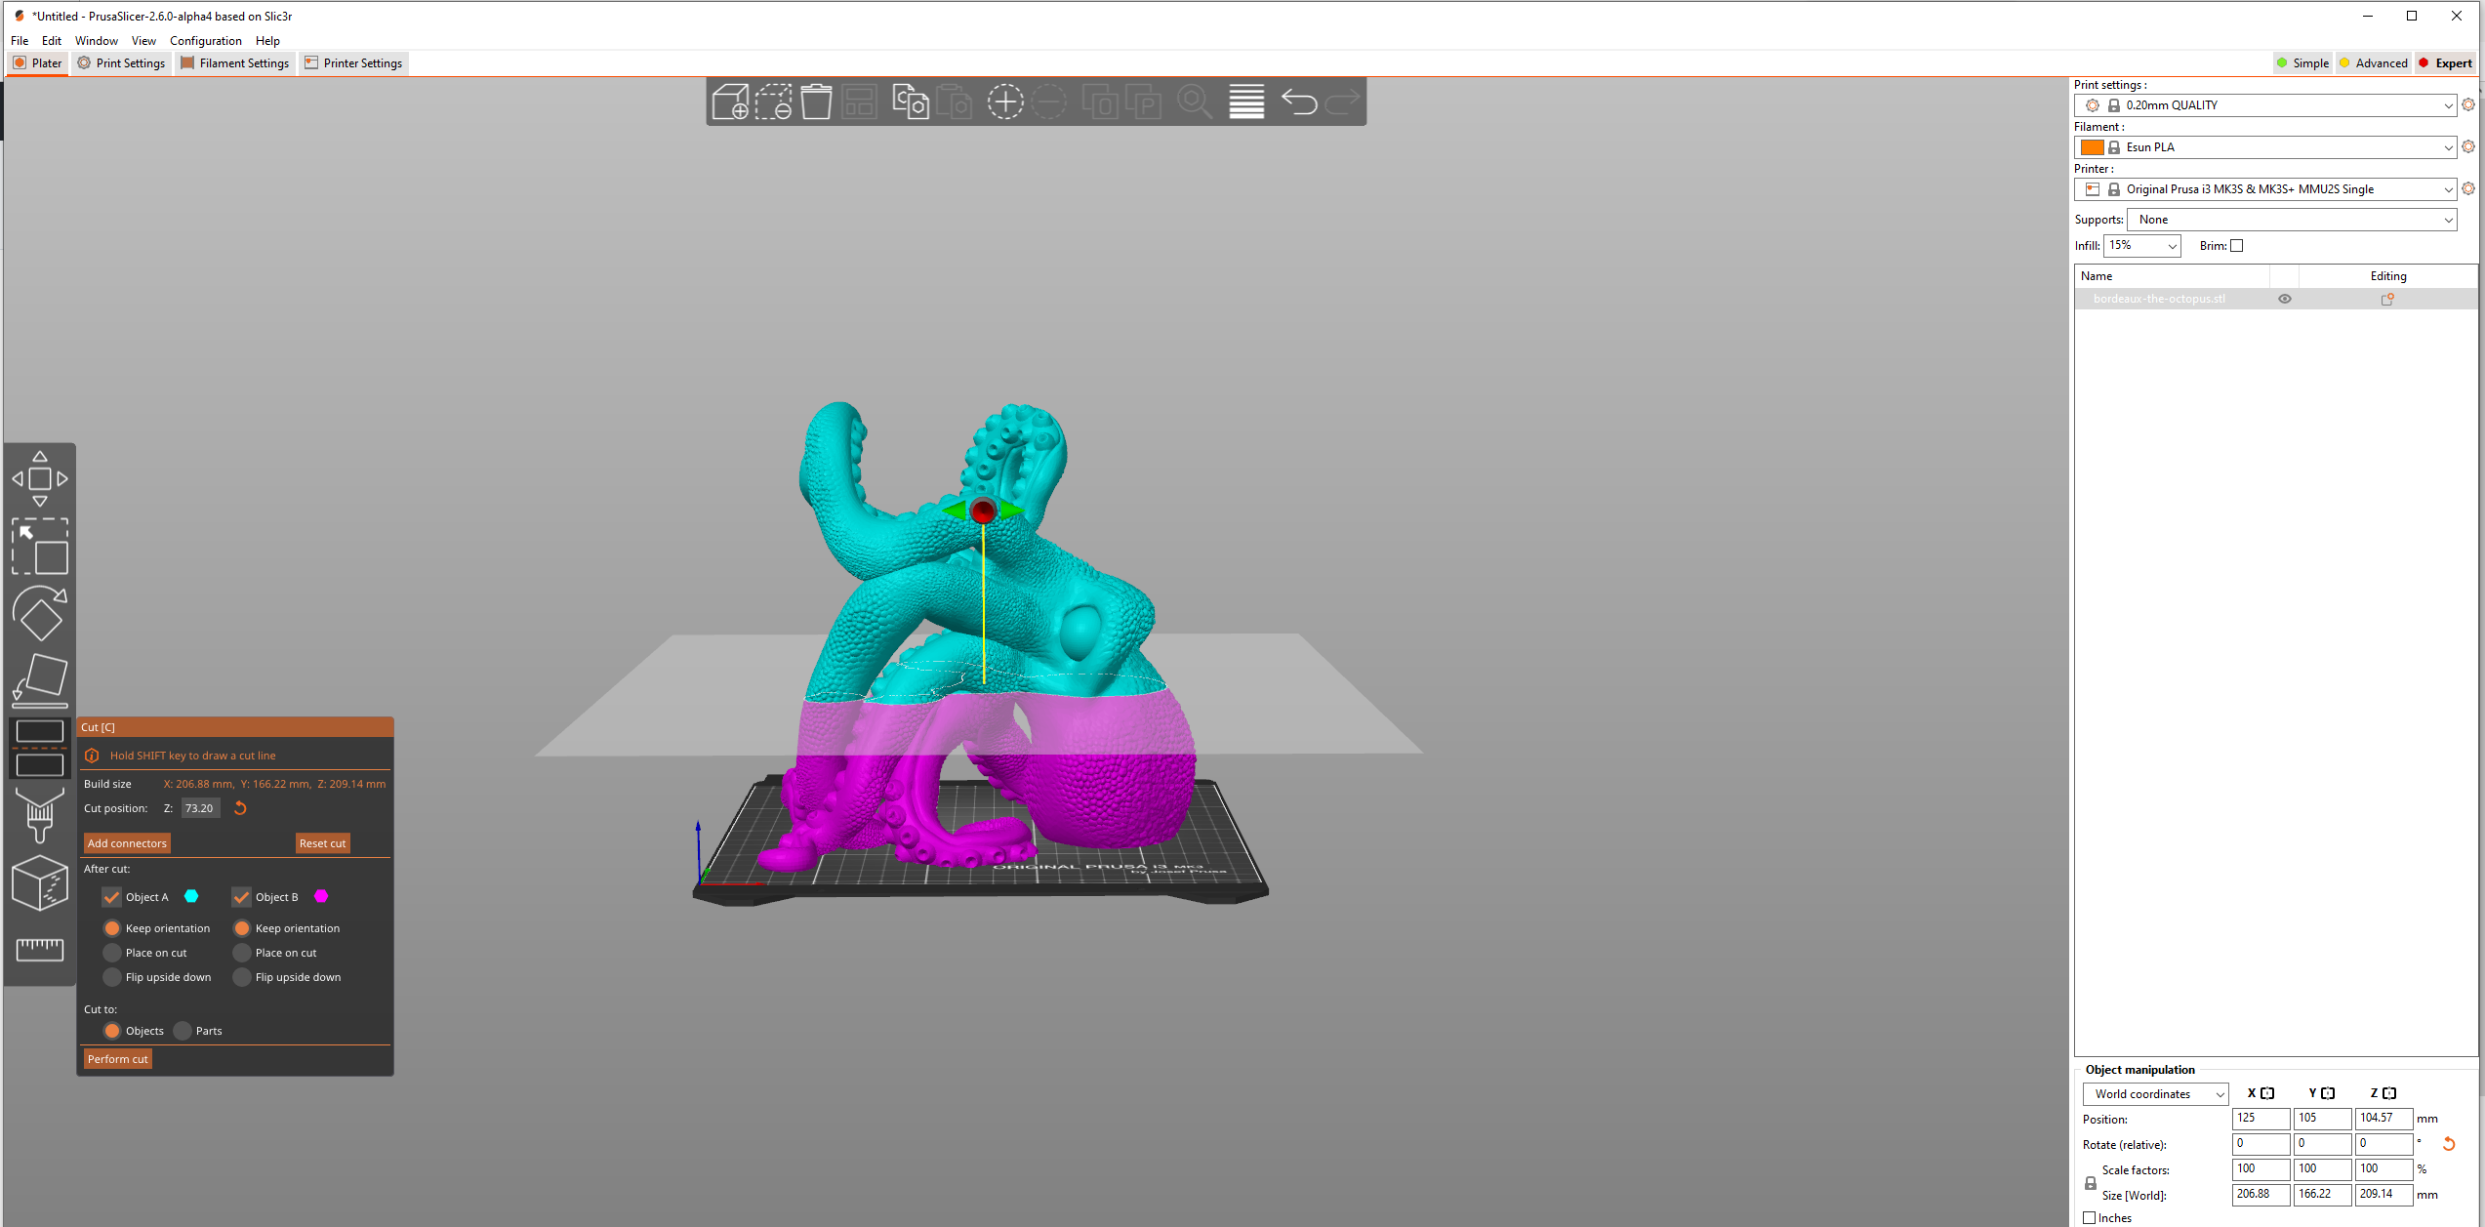Select the Paint-on supports tool

tap(40, 815)
